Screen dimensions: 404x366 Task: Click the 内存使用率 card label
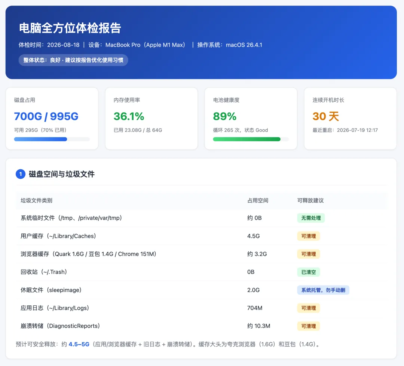[127, 100]
